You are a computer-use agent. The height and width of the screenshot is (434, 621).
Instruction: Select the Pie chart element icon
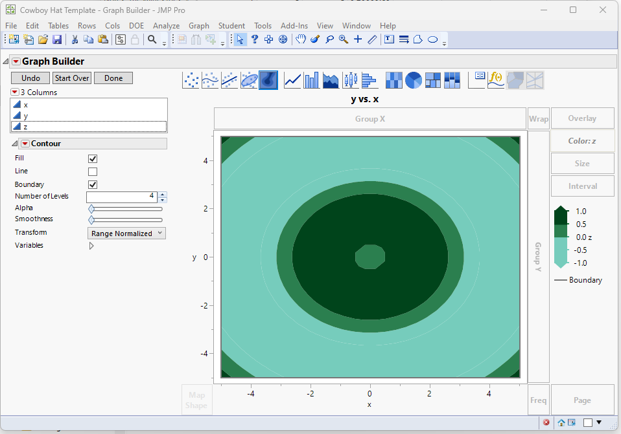tap(413, 80)
